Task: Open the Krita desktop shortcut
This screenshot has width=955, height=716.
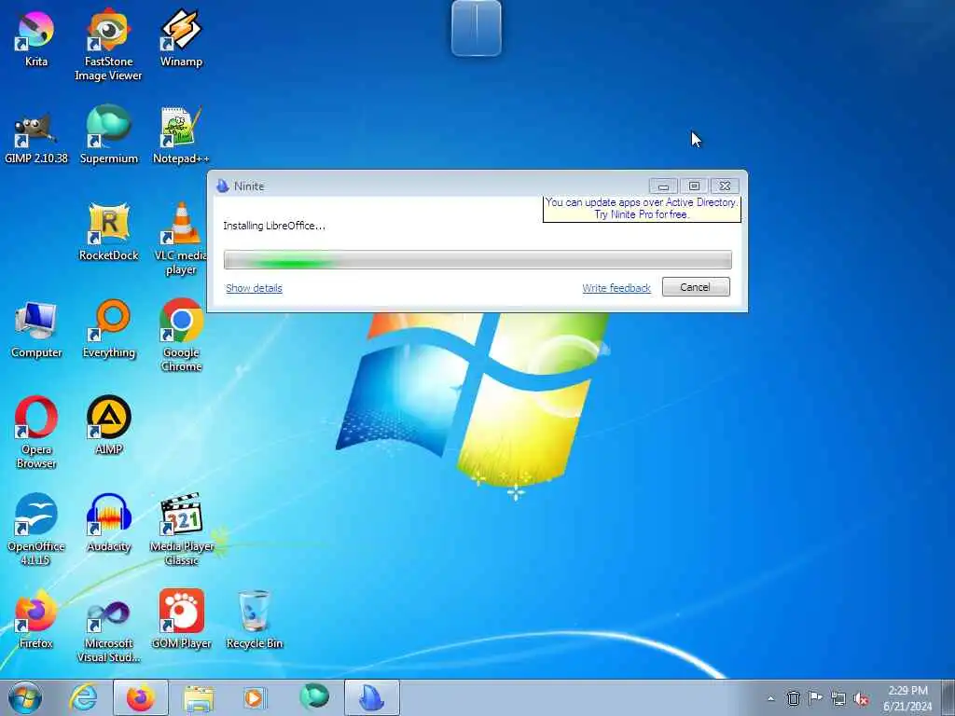Action: coord(36,39)
